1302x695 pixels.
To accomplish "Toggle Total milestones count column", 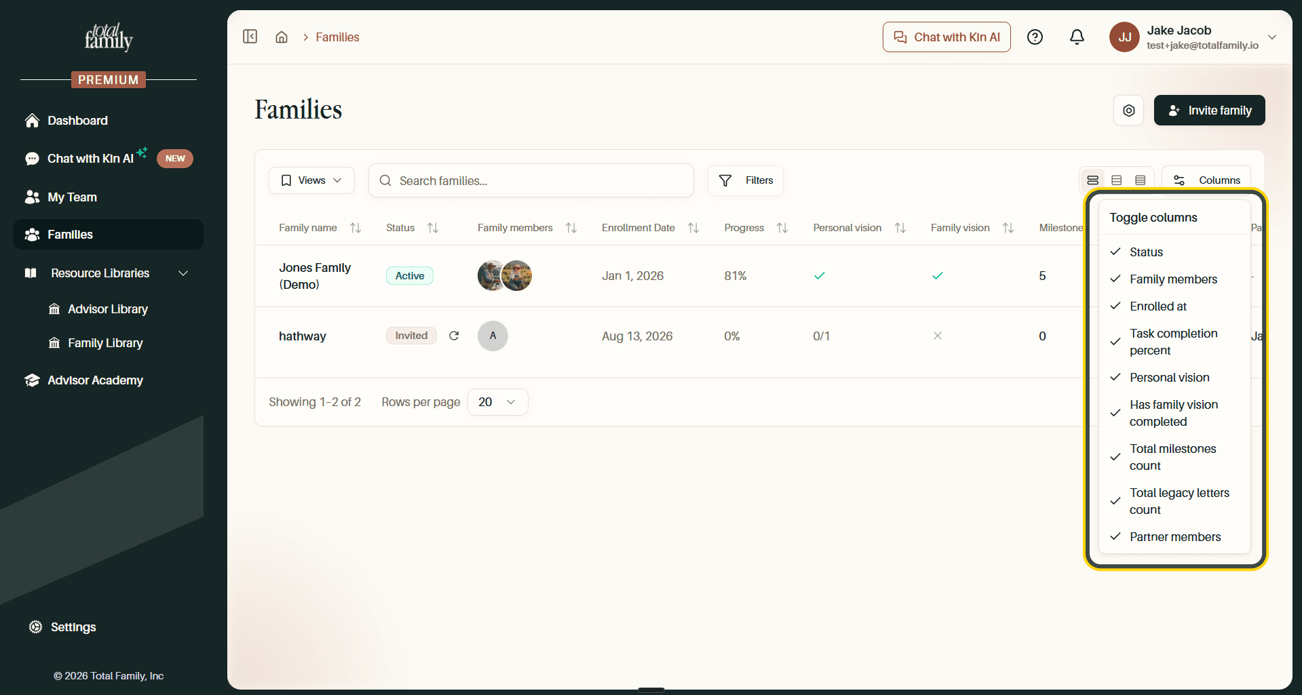I will (1174, 457).
